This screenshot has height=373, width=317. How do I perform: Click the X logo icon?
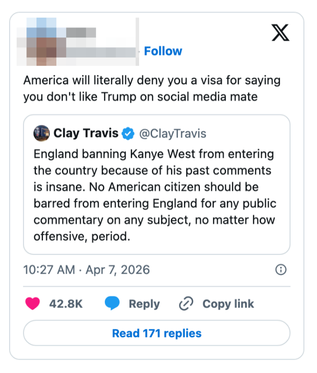coord(279,33)
